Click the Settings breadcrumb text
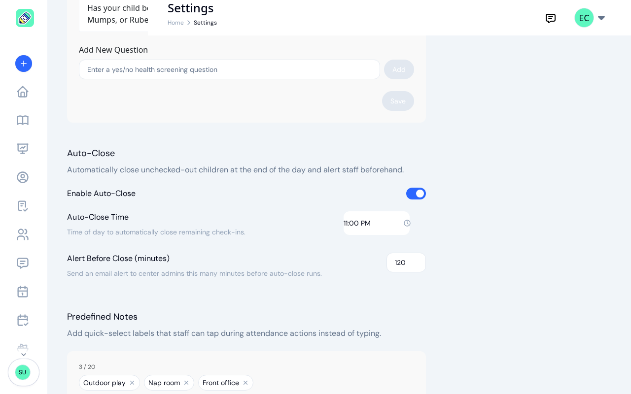The height and width of the screenshot is (394, 631). (205, 23)
